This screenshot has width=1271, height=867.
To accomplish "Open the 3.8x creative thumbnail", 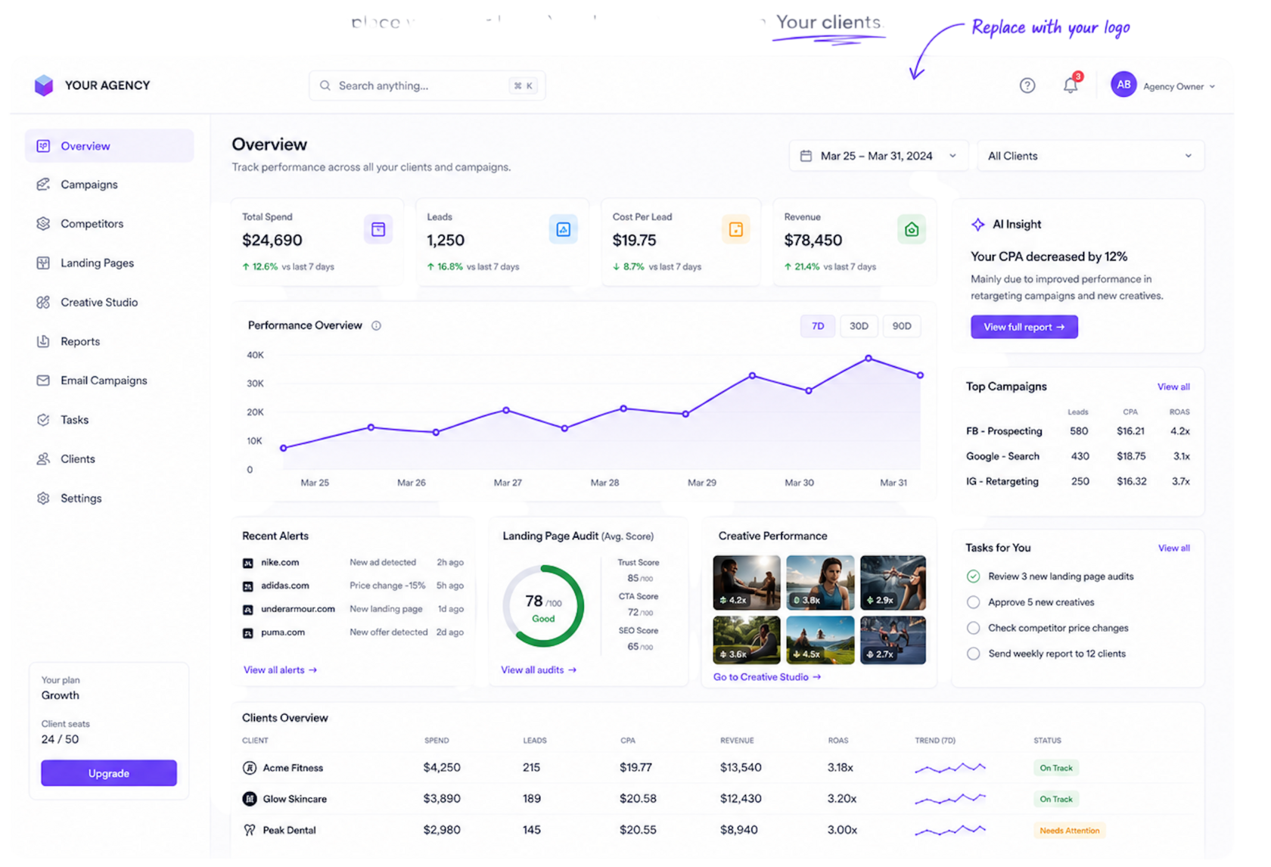I will pyautogui.click(x=820, y=583).
